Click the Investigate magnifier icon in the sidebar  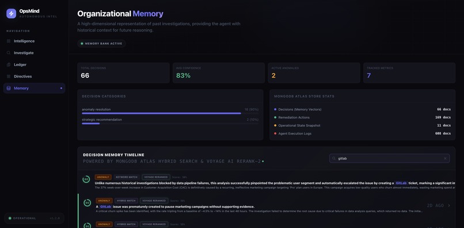9,53
